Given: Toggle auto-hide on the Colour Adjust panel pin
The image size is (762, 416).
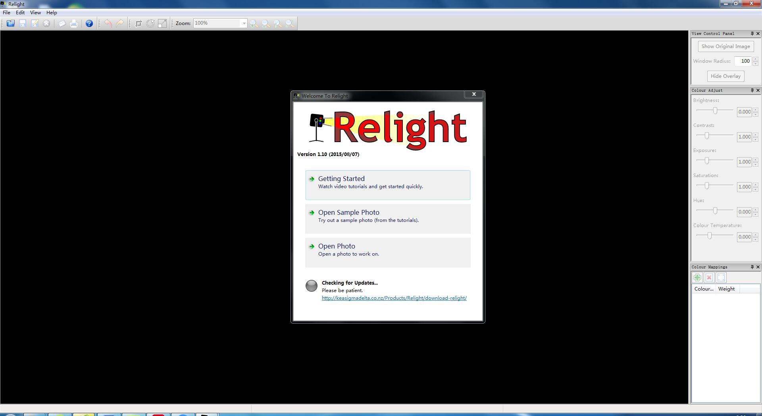Looking at the screenshot, I should pos(752,90).
